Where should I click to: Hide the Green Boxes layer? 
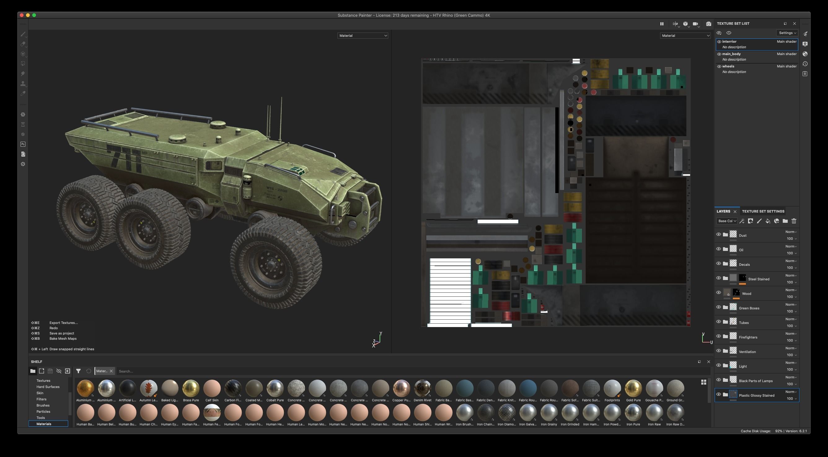click(x=718, y=308)
